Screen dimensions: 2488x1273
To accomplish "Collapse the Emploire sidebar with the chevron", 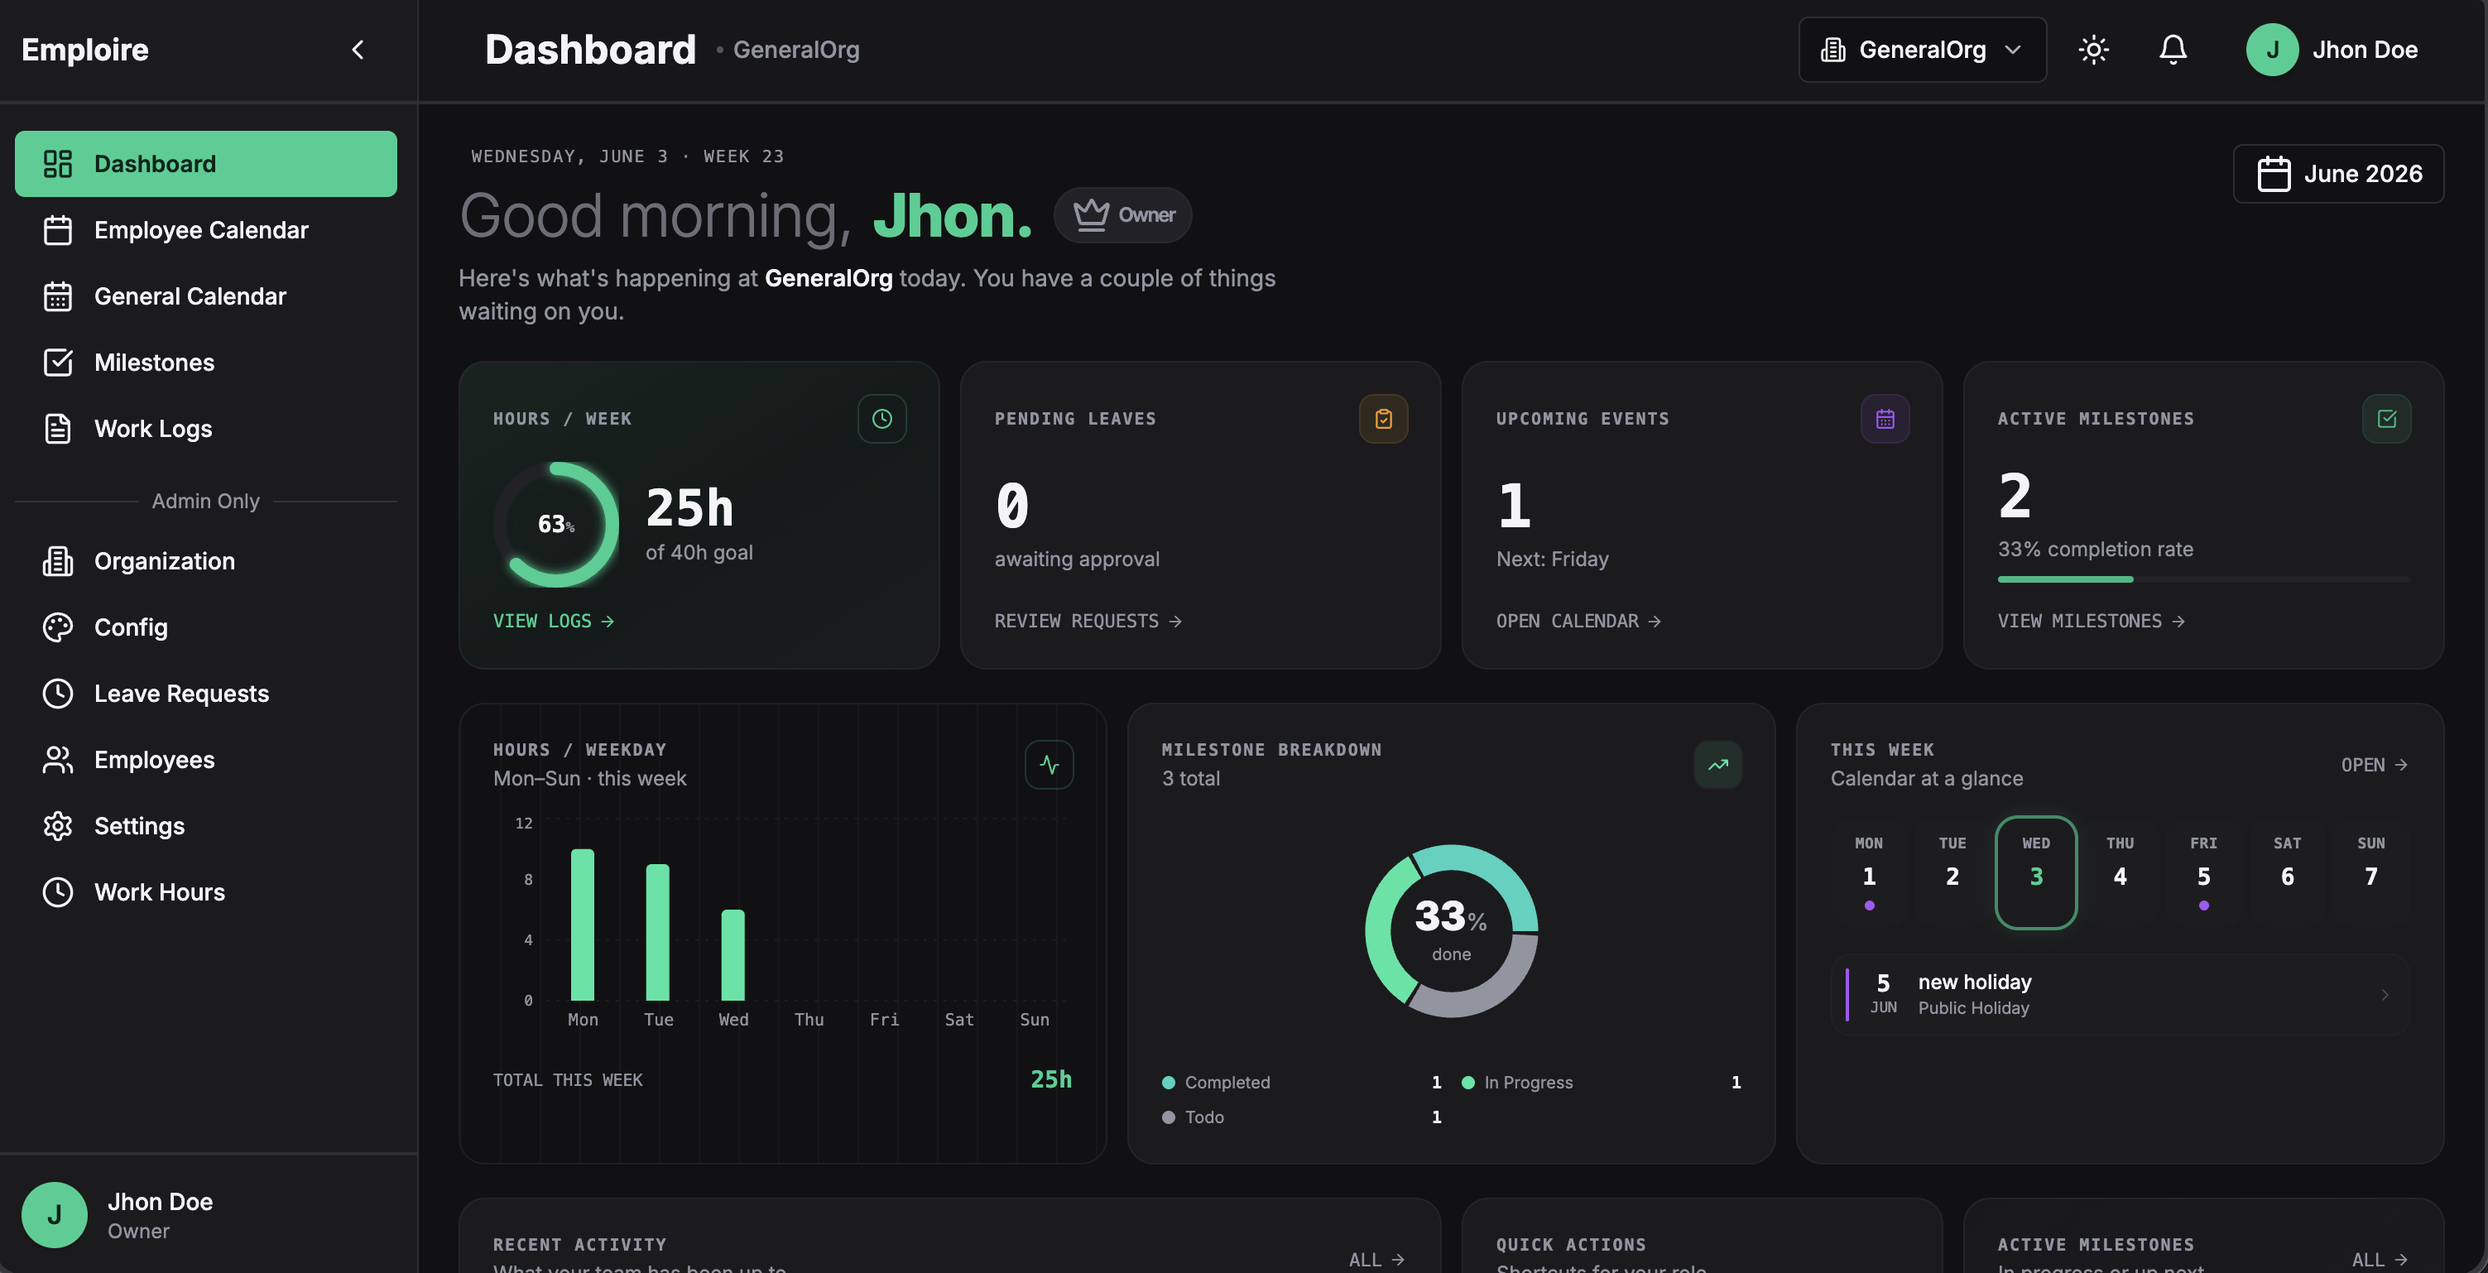I will (x=358, y=50).
